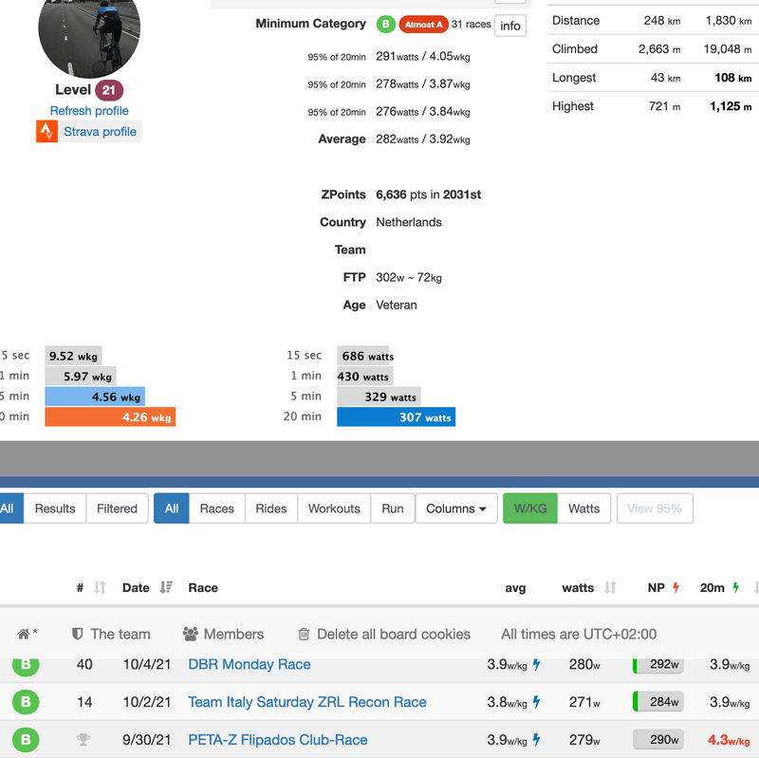
Task: Click Delete all board cookies
Action: (x=394, y=634)
